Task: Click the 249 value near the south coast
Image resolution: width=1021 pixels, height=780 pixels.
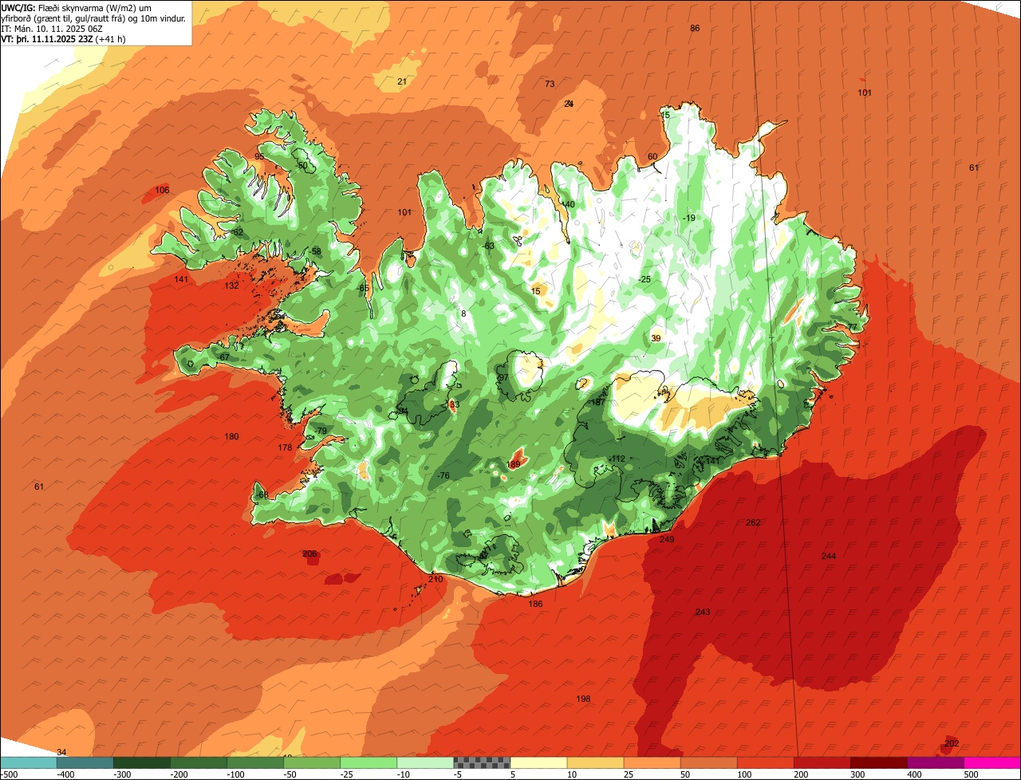Action: (x=668, y=540)
